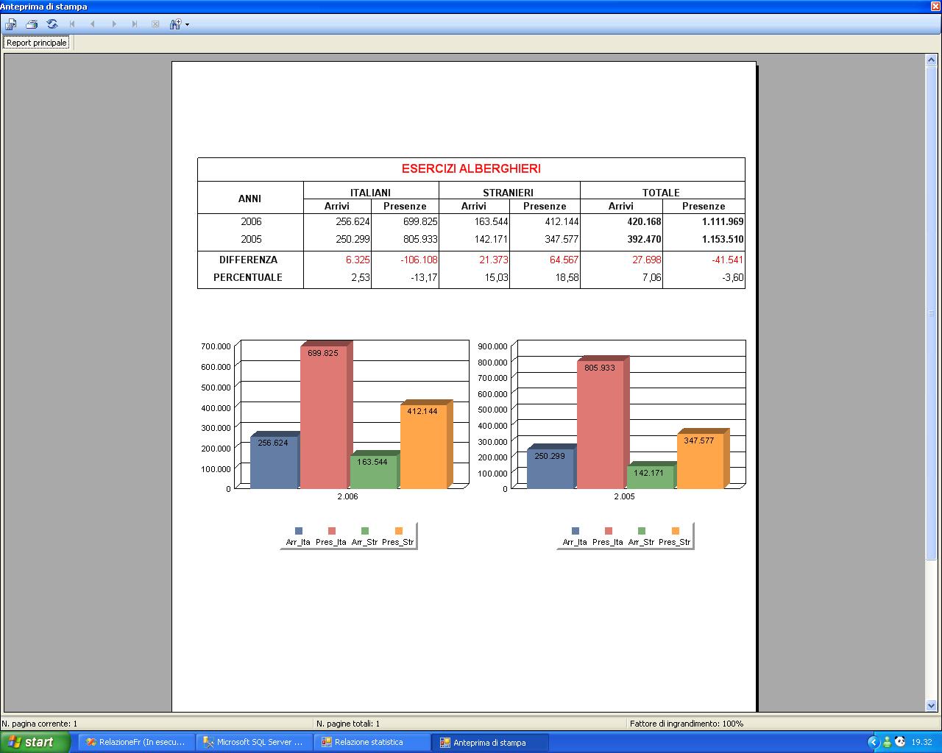Image resolution: width=942 pixels, height=753 pixels.
Task: Click the taskbar clock 19.32
Action: (921, 743)
